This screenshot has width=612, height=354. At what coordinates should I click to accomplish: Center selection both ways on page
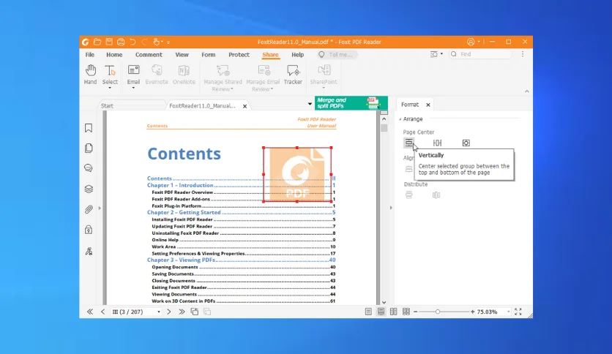click(x=466, y=143)
